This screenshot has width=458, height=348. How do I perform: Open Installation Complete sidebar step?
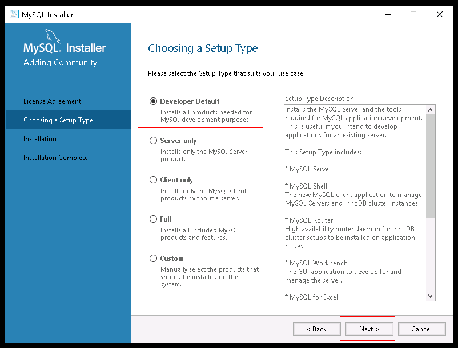[55, 158]
